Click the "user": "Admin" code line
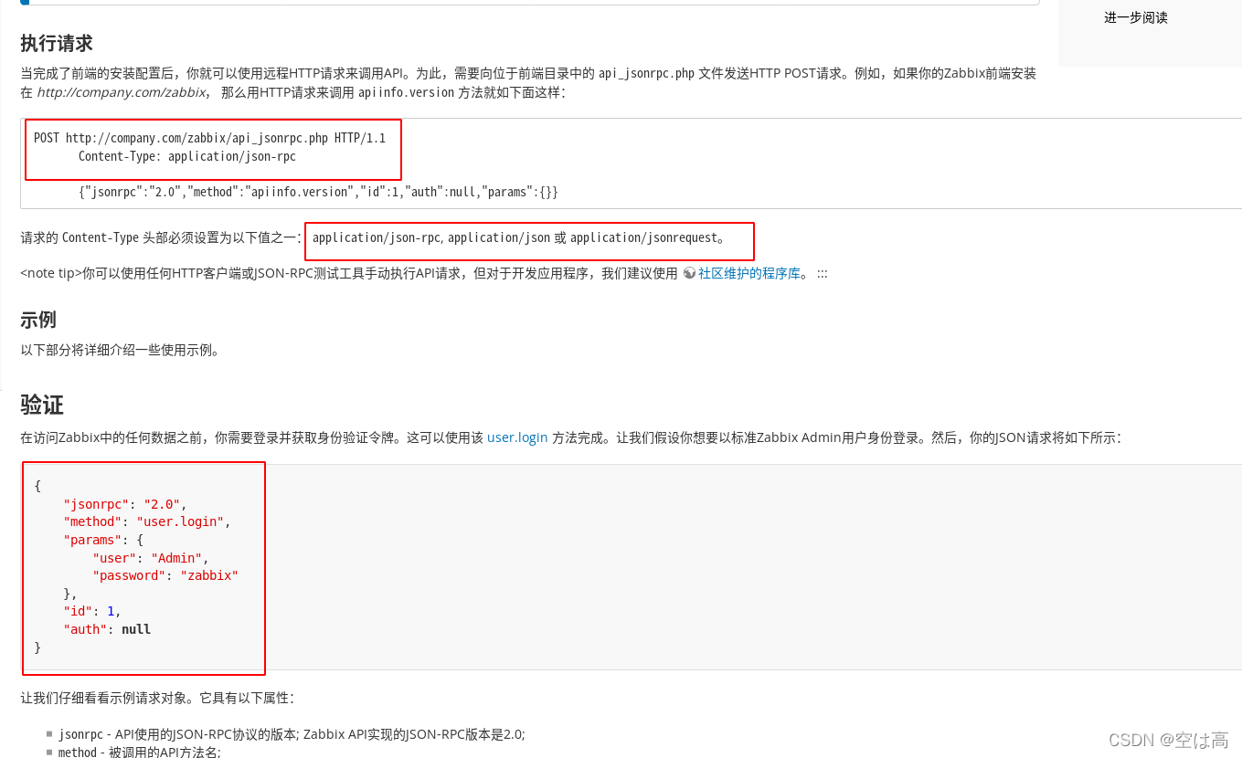This screenshot has height=758, width=1242. 151,558
